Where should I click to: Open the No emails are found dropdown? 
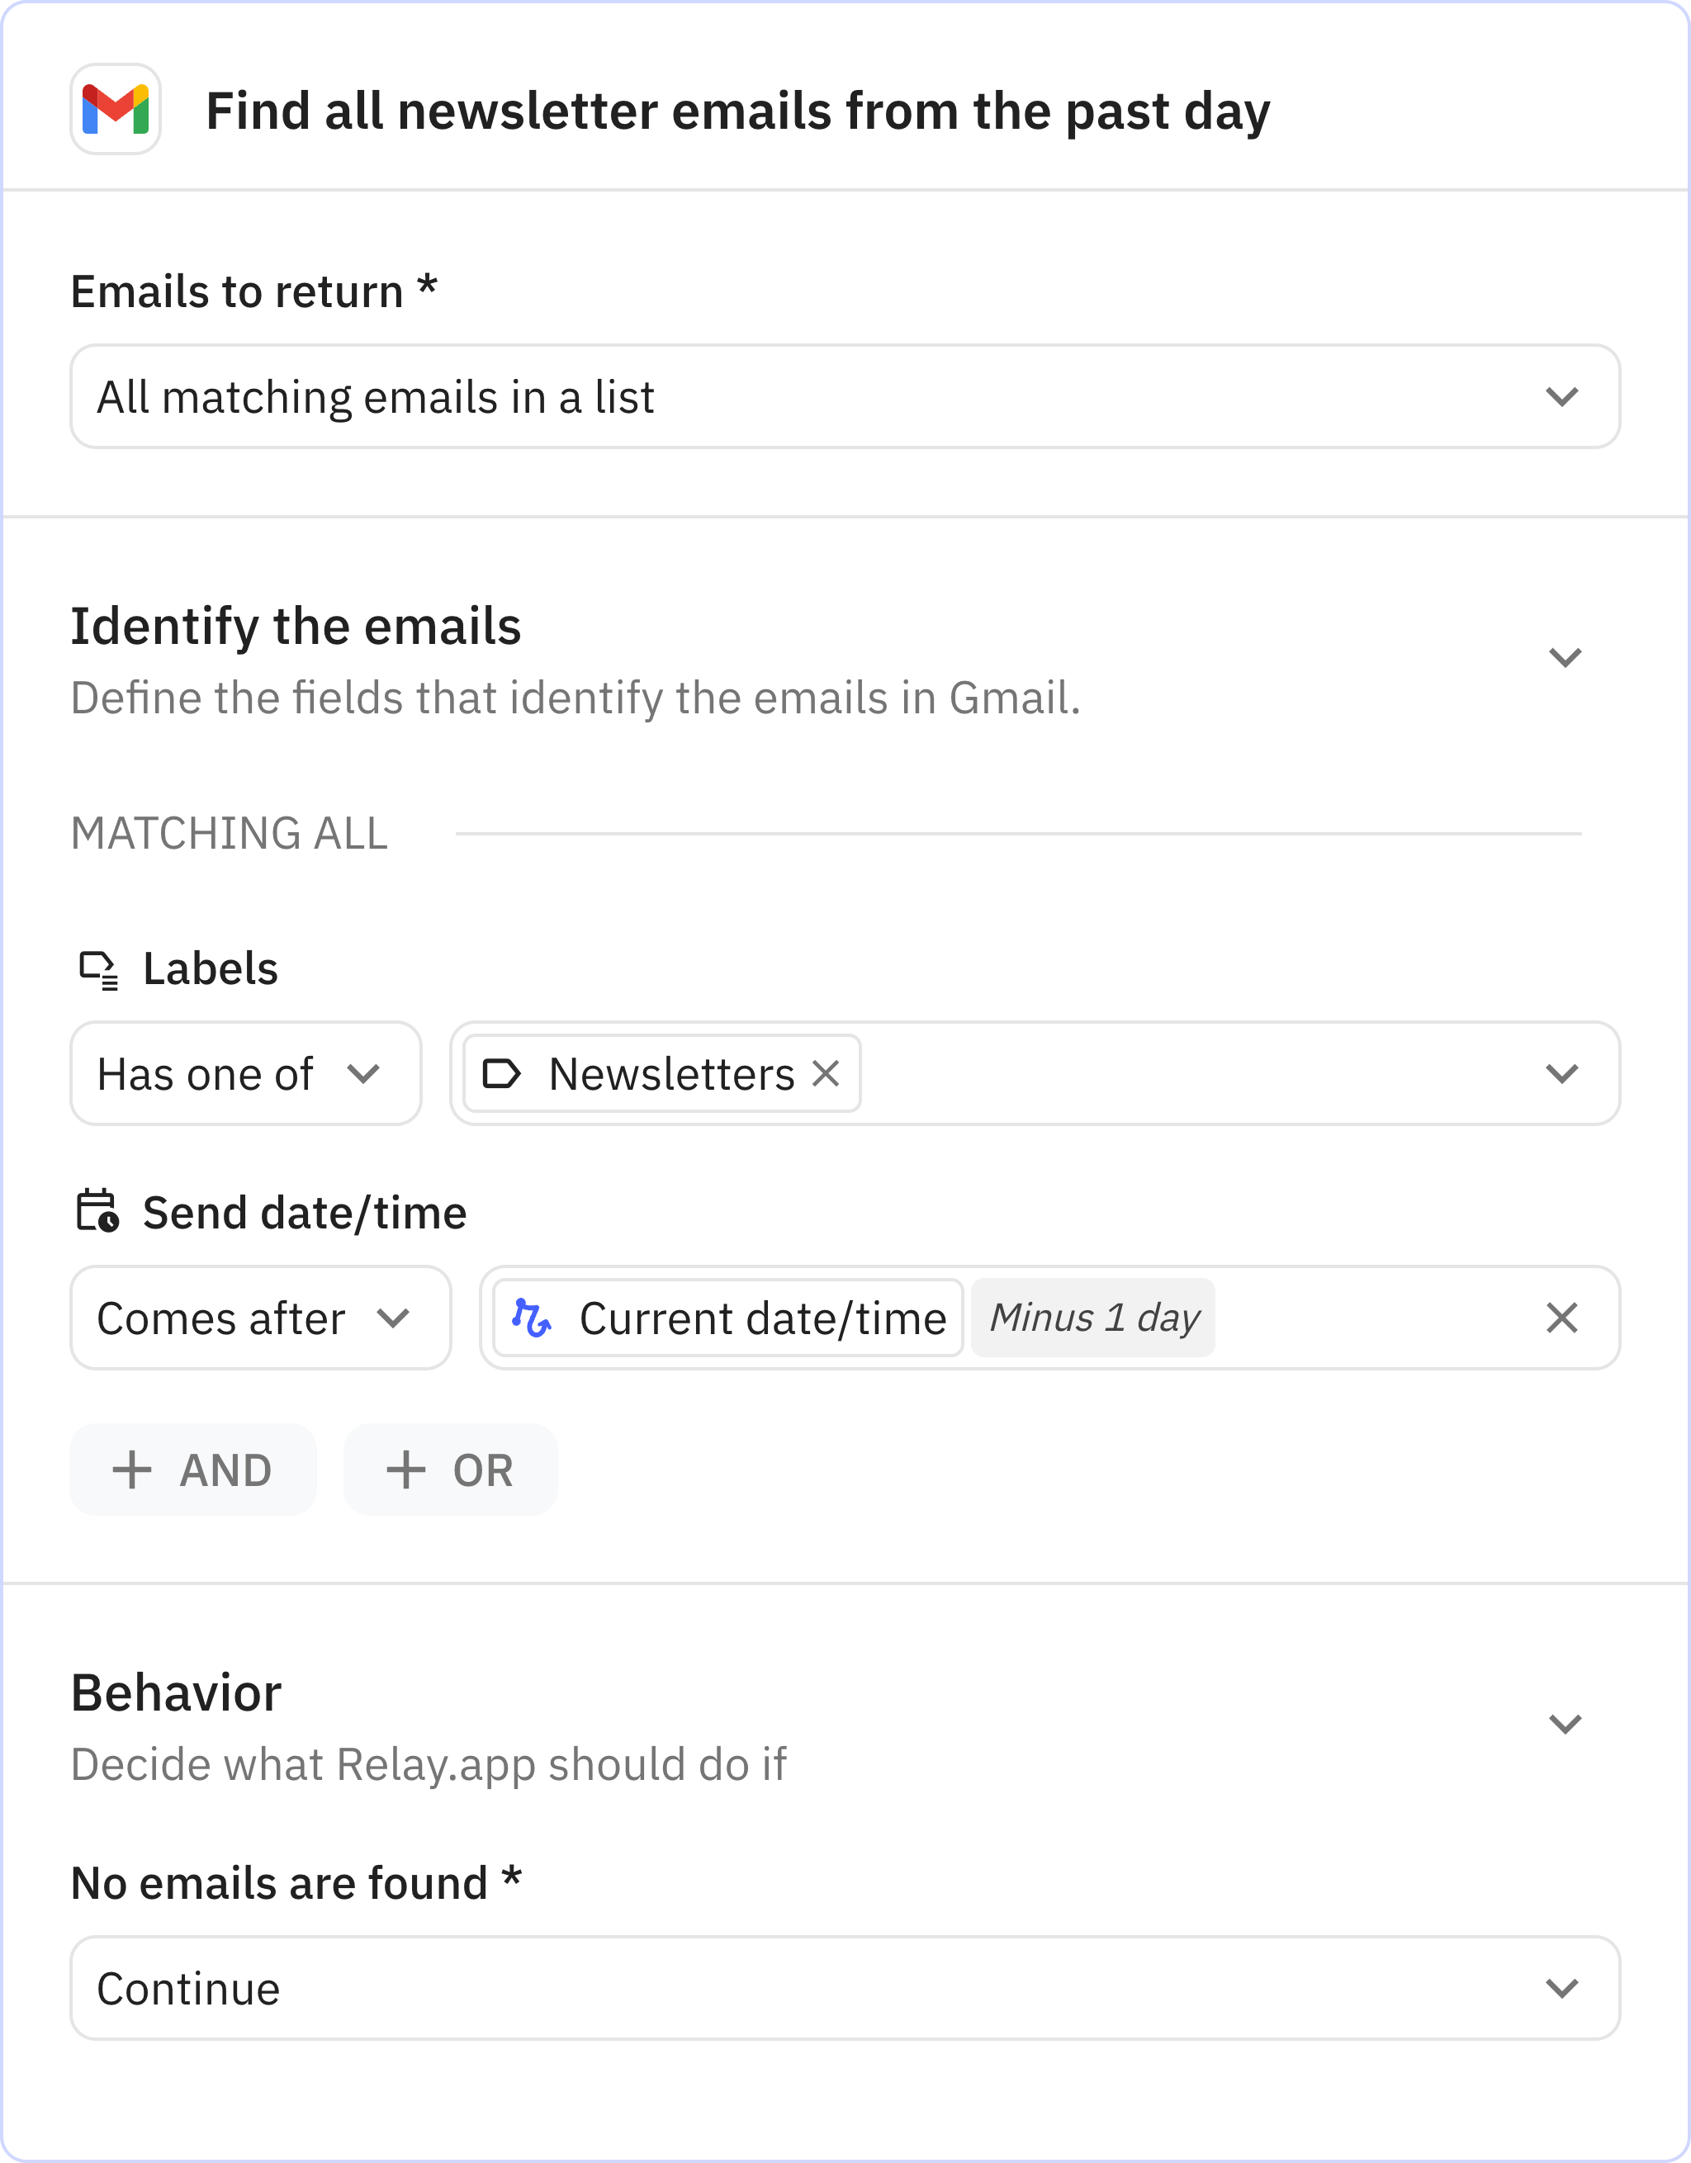tap(844, 1988)
